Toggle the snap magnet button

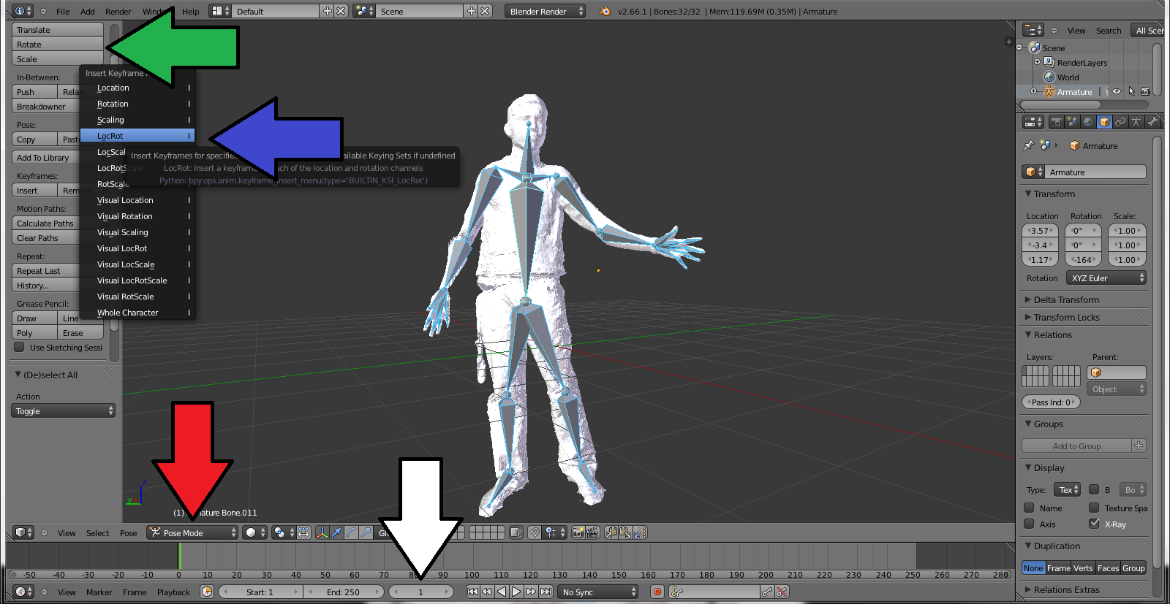(x=534, y=532)
